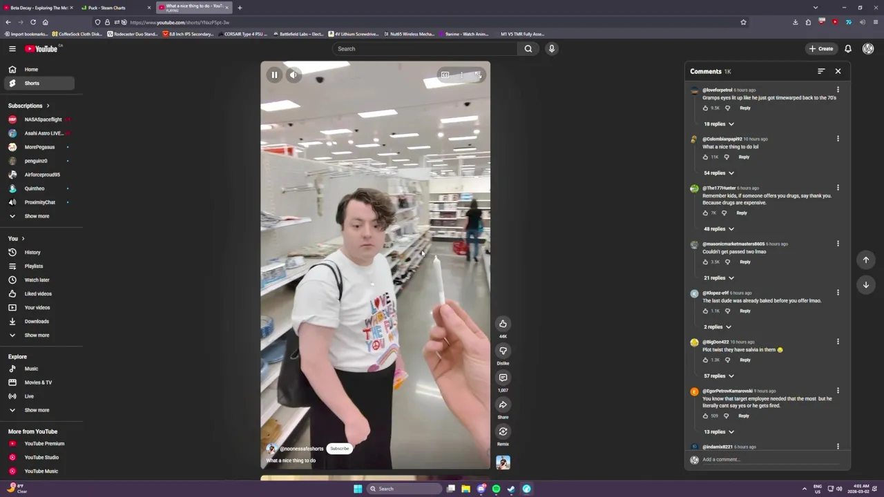Remix this Short
This screenshot has width=884, height=497.
click(x=503, y=431)
